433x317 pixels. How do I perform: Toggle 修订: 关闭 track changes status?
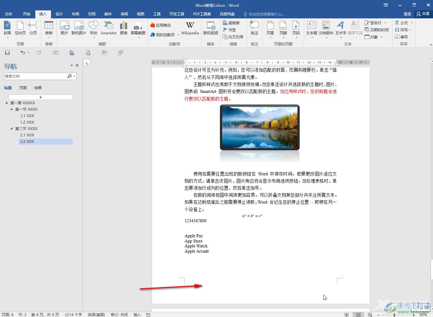119,315
